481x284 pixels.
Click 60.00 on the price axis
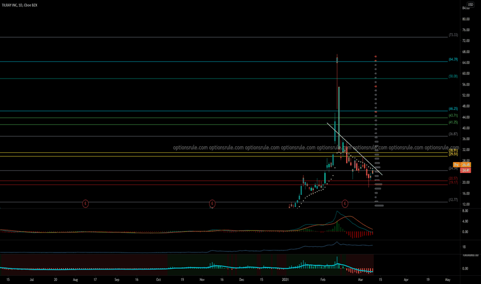(x=466, y=73)
